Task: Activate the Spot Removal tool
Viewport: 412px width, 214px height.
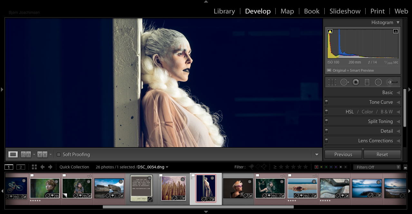Action: click(x=344, y=82)
